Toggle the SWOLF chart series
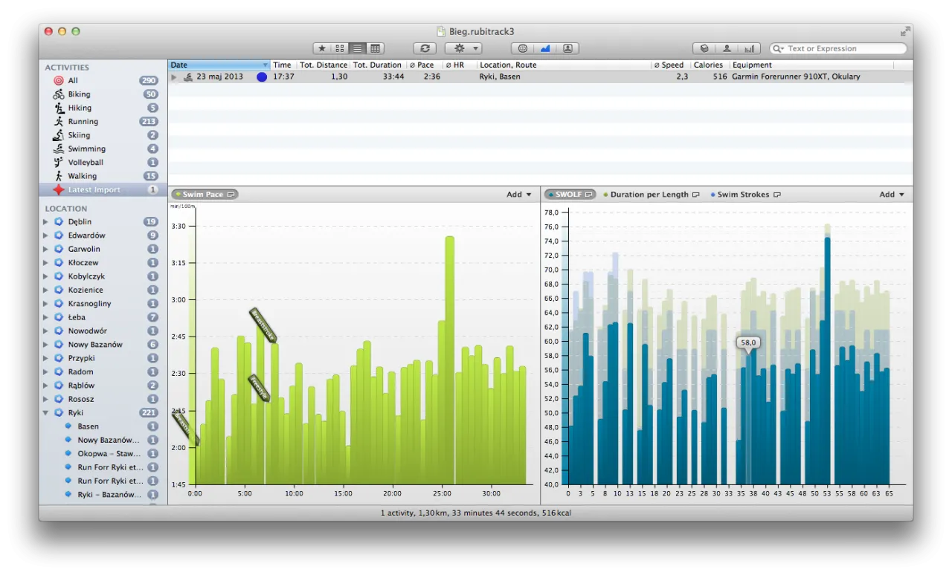 [x=570, y=195]
